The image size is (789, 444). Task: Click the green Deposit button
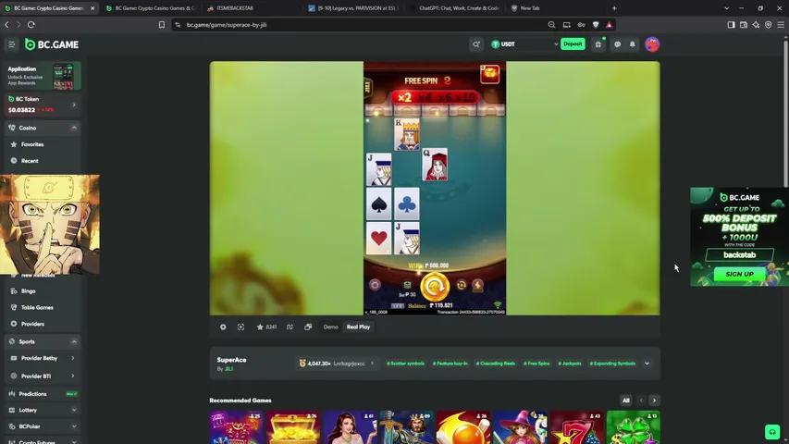(573, 44)
